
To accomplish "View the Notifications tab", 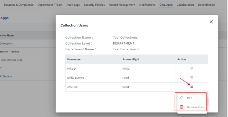I will (x=147, y=5).
